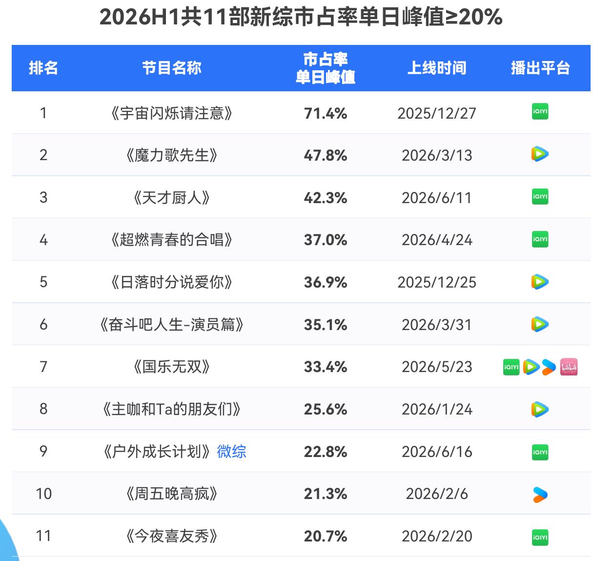The image size is (593, 561).
Task: Click the Youku logo in the 《周五晚高疯》 row
Action: [540, 495]
